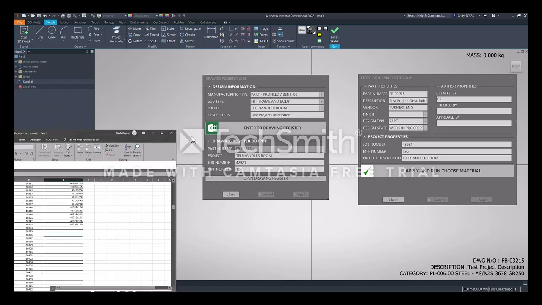
Task: Click the FRONT view cube face
Action: click(515, 66)
